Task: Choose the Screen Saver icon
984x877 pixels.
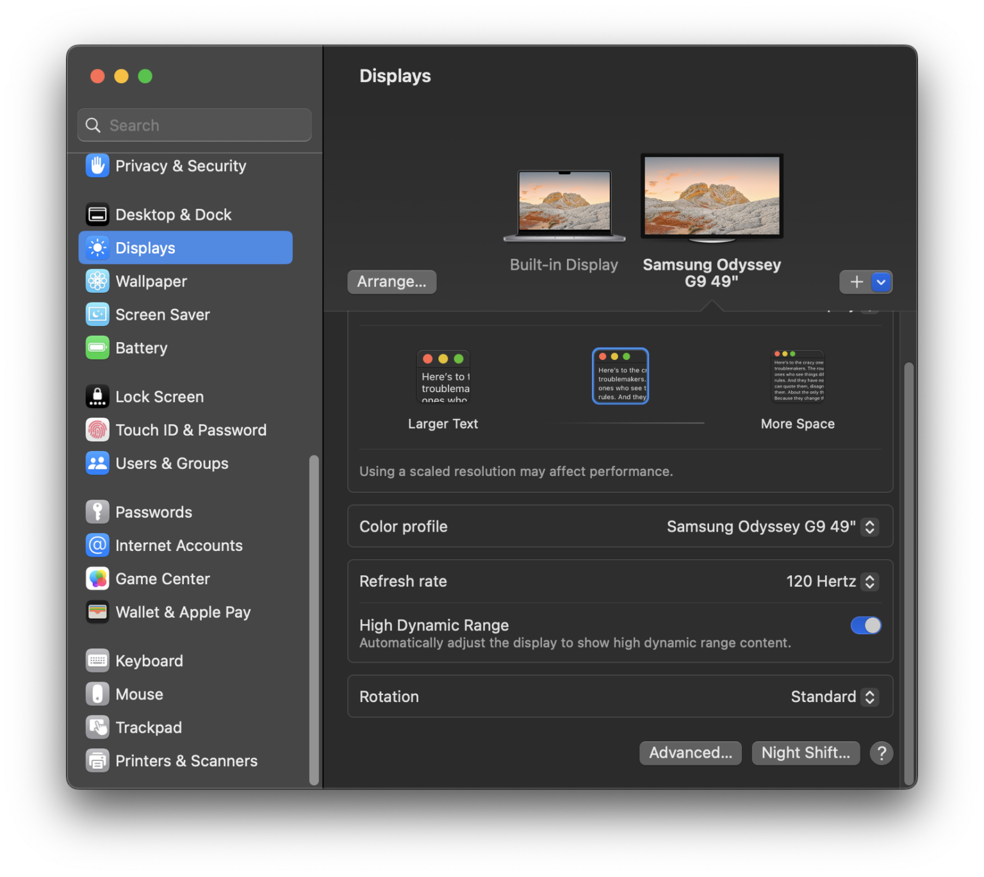Action: click(x=97, y=315)
